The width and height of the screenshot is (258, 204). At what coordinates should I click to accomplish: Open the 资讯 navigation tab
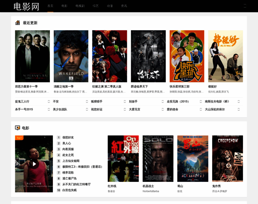124,6
